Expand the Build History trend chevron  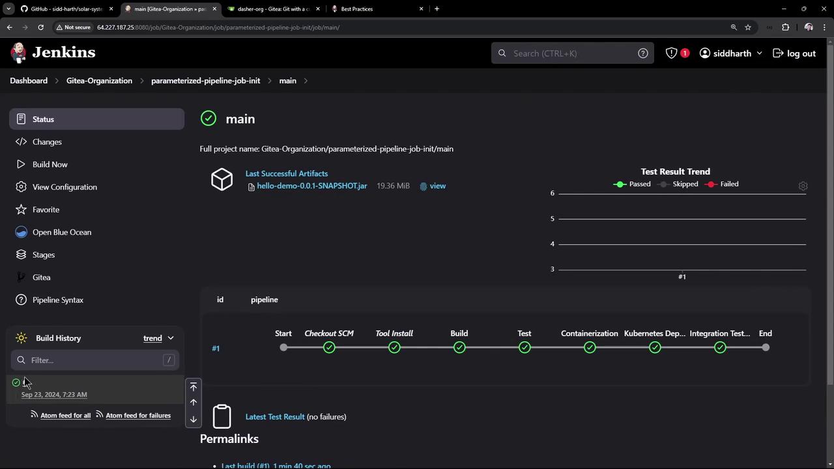coord(171,338)
